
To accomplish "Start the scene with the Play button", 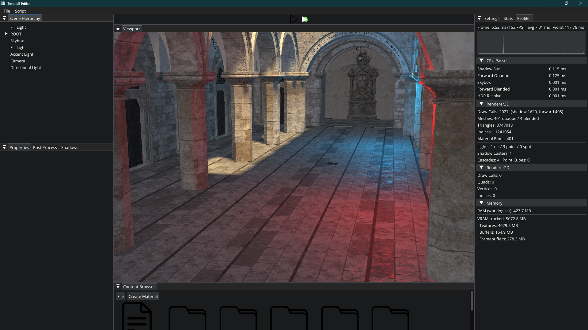I will click(294, 19).
